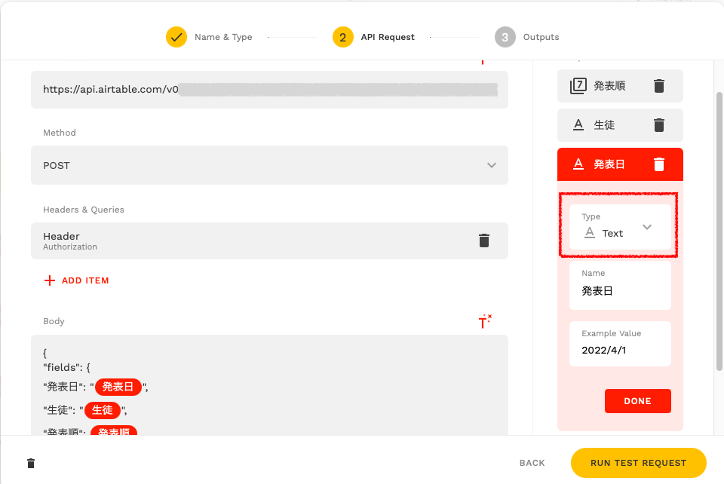The image size is (724, 484).
Task: Delete the 生徒 input with its trash icon
Action: (659, 125)
